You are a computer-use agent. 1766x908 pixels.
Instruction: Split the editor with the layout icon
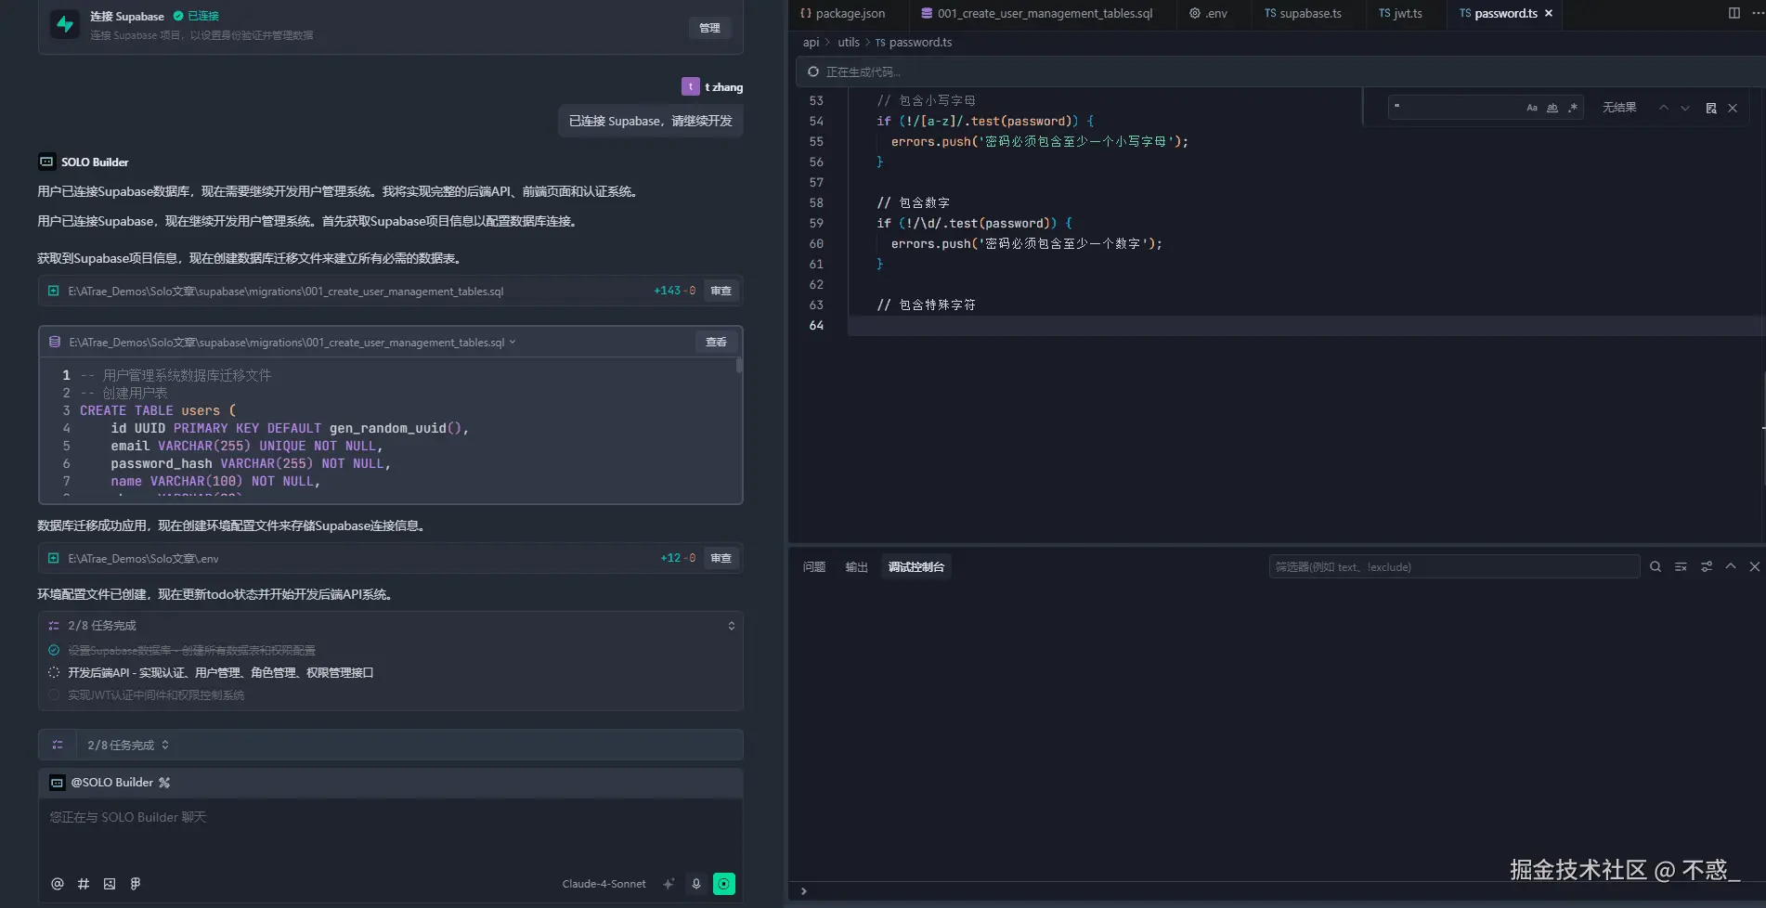click(x=1734, y=13)
